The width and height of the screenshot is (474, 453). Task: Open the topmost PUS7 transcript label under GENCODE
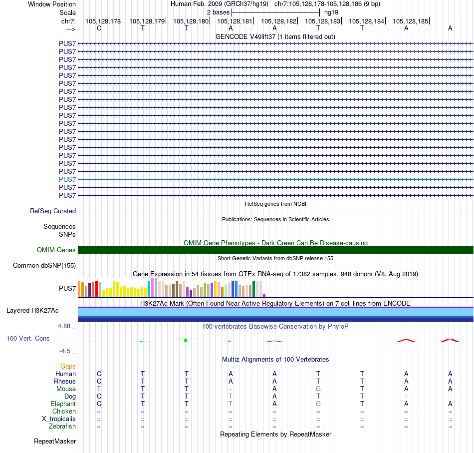tap(67, 43)
